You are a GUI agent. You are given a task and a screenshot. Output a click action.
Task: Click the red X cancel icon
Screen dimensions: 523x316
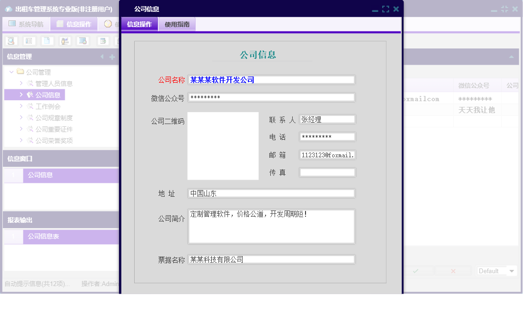[x=453, y=271]
